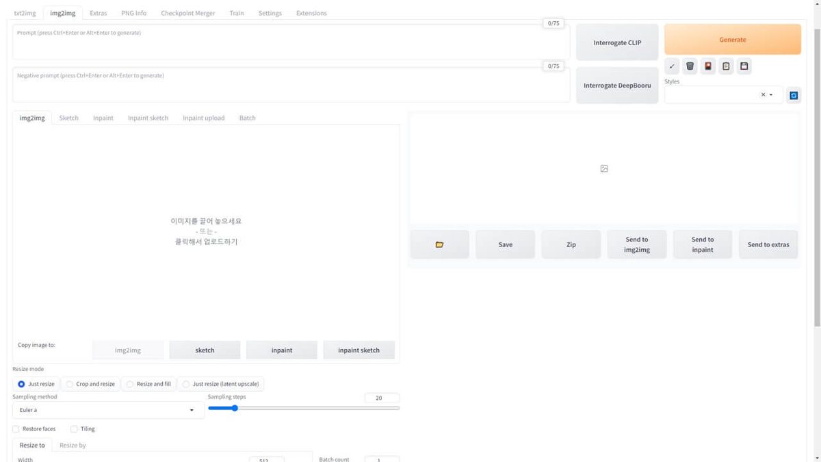Click the orange Generate button
821x462 pixels.
click(x=733, y=40)
